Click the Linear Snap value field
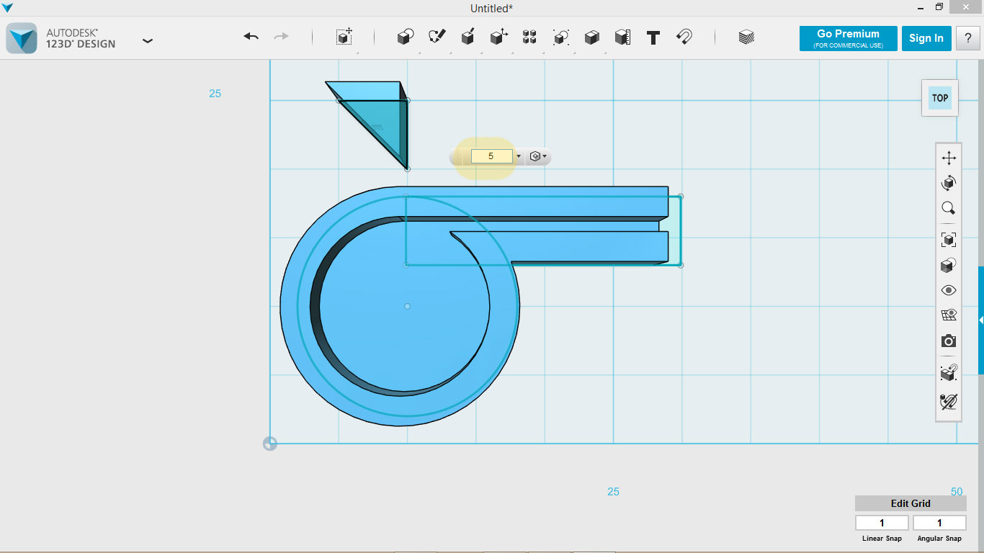The width and height of the screenshot is (984, 553). tap(881, 522)
